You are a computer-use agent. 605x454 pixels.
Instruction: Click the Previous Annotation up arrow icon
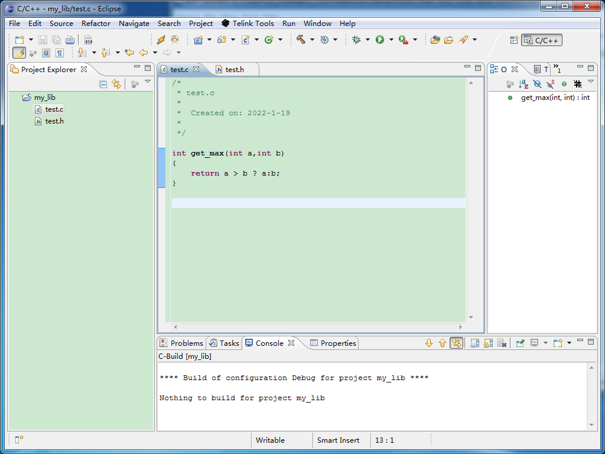click(105, 53)
